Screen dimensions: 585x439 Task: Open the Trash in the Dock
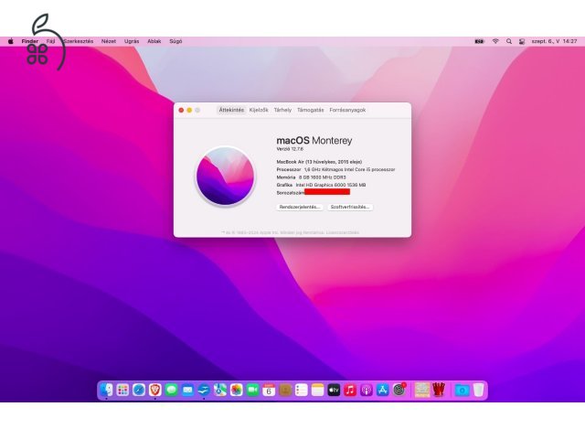[x=479, y=391]
